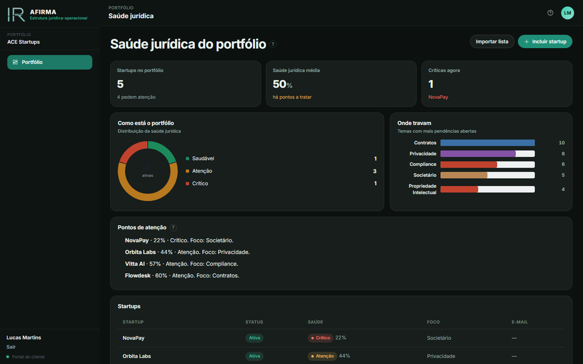Click the STATUS column header

tap(254, 322)
